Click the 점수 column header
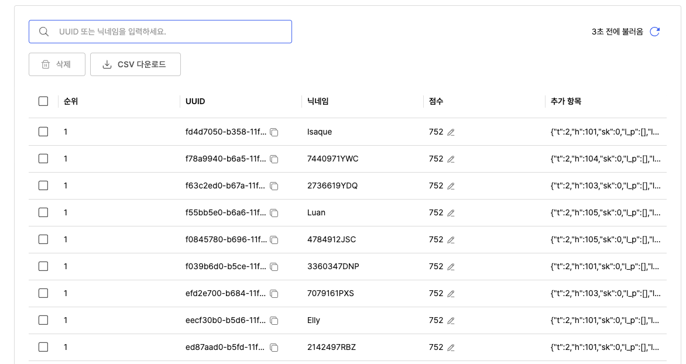 [x=436, y=101]
